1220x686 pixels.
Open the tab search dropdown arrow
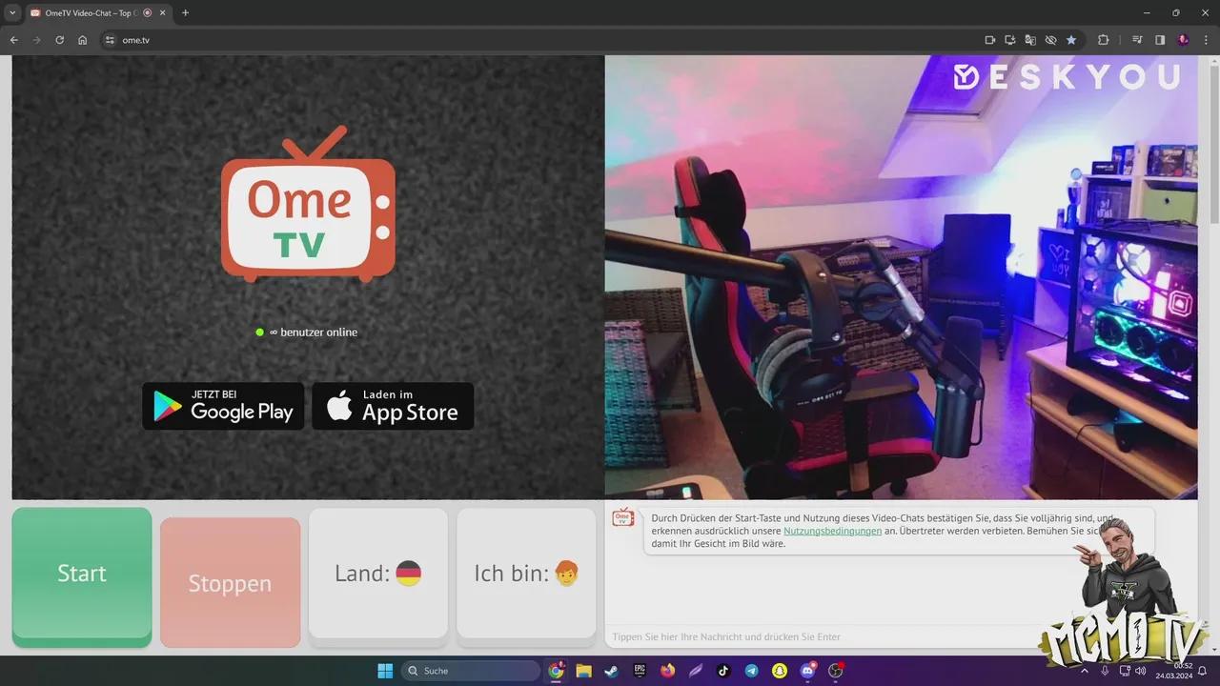coord(12,12)
